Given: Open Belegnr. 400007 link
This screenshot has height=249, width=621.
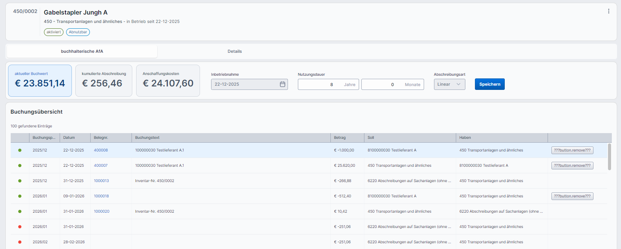Looking at the screenshot, I should (x=101, y=166).
